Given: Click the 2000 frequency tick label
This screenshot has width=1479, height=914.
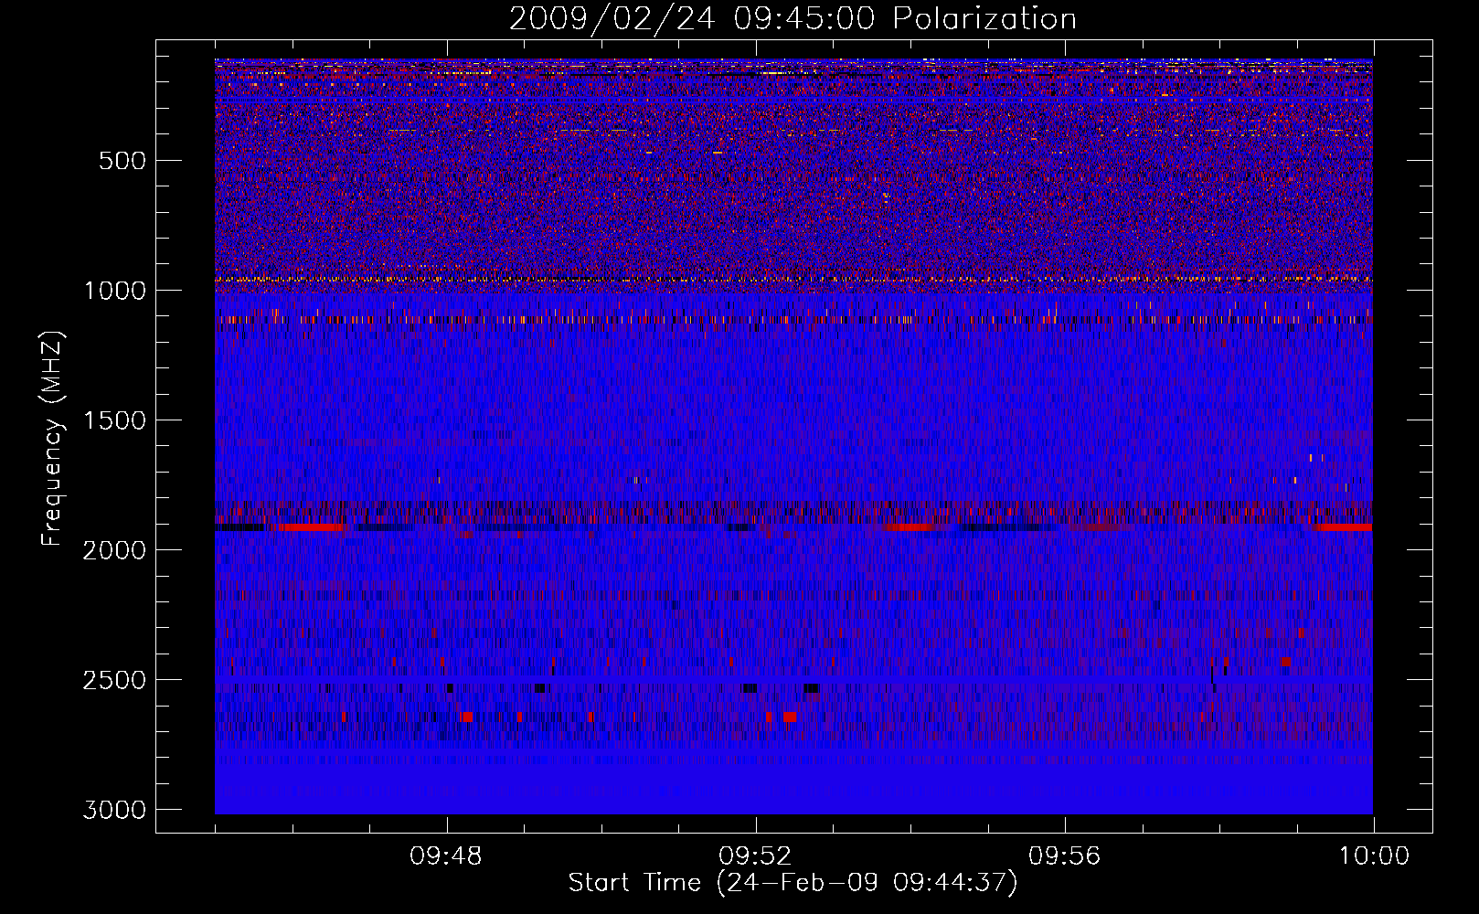Looking at the screenshot, I should click(x=114, y=550).
